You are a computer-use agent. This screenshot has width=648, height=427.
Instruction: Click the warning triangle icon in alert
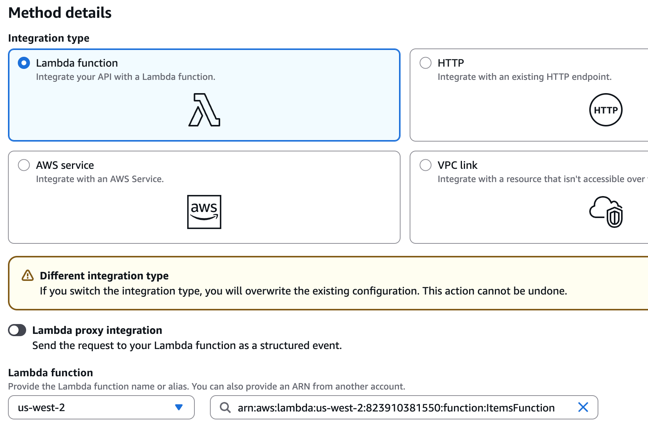pos(28,276)
